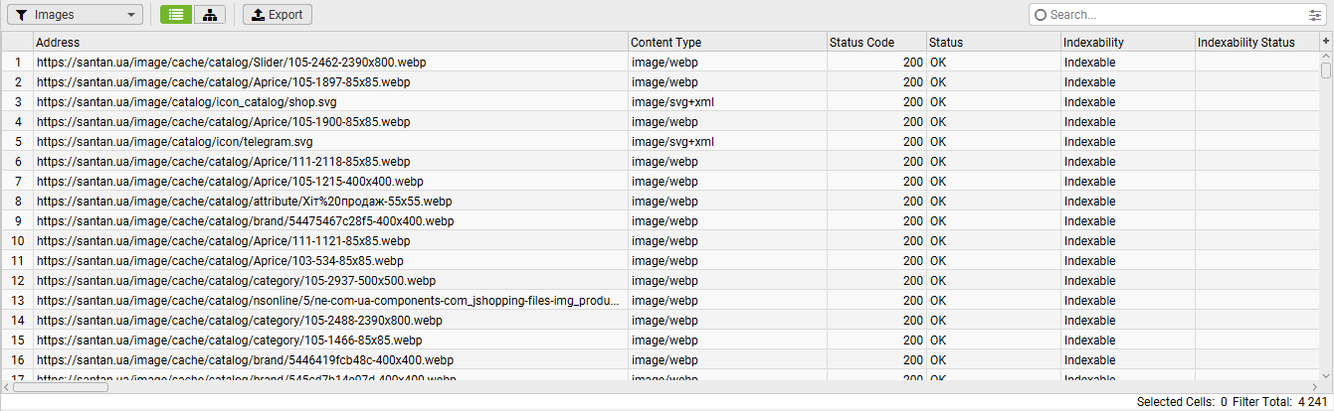Click the Indexability column header
1334x411 pixels.
tap(1126, 43)
